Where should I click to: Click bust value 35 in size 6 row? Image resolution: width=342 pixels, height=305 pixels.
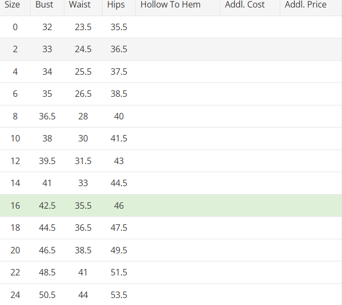[x=47, y=94]
